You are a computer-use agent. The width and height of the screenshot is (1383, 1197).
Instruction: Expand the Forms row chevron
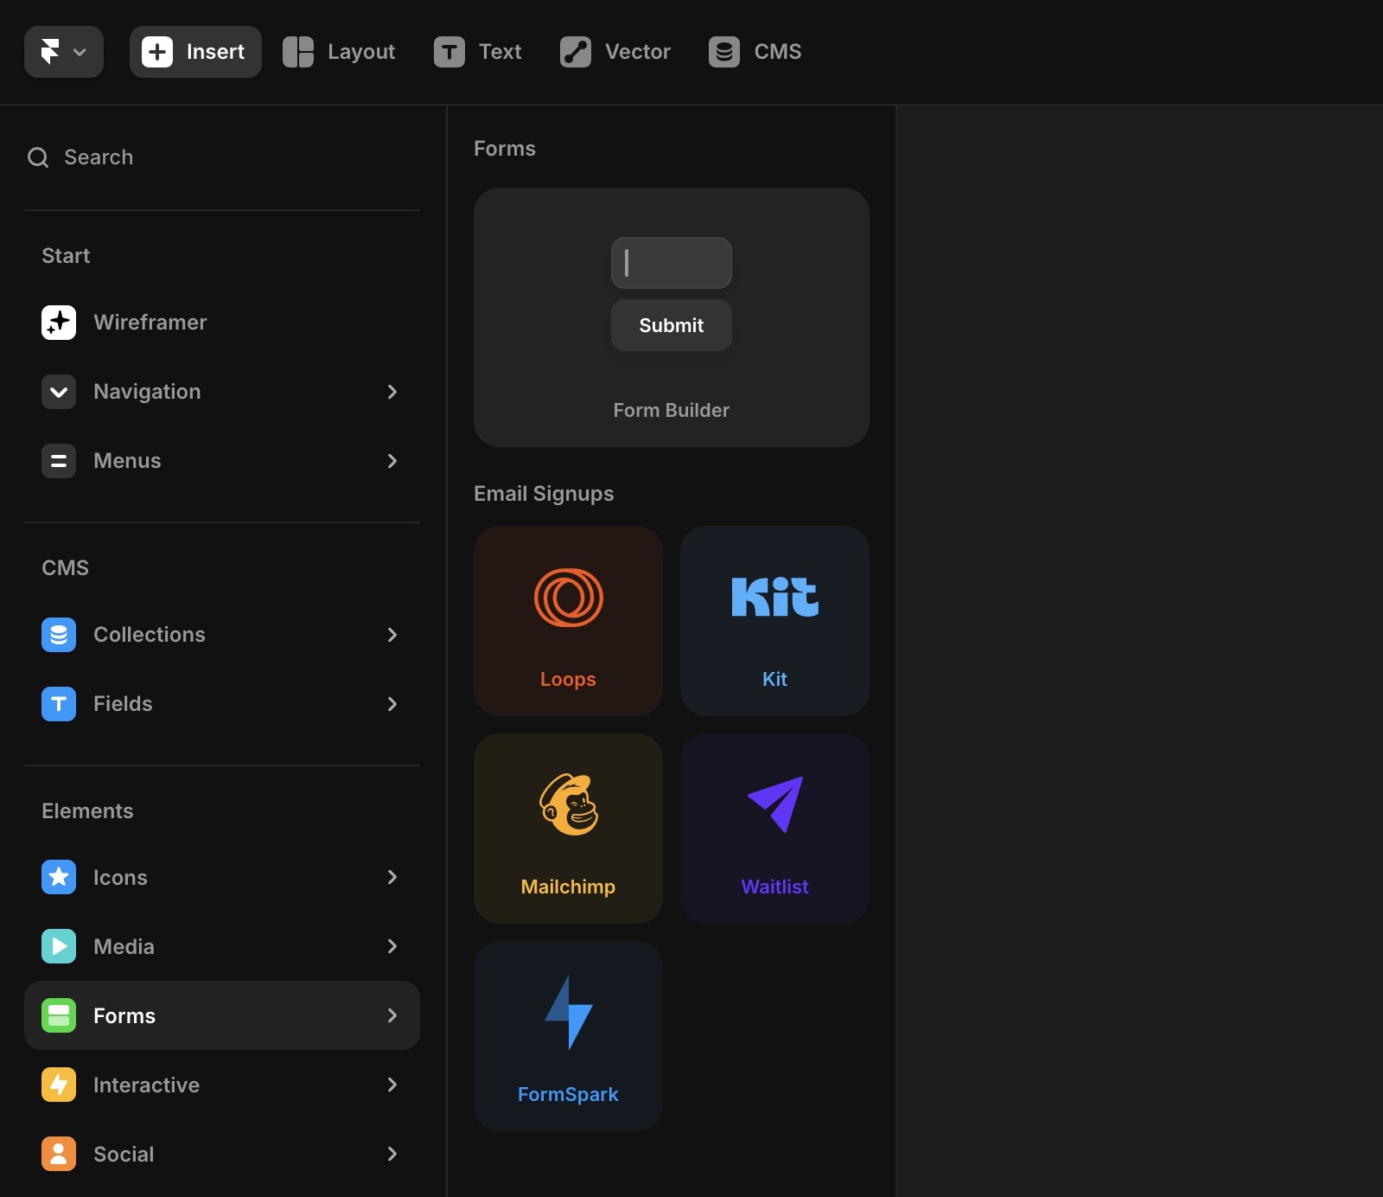(392, 1015)
